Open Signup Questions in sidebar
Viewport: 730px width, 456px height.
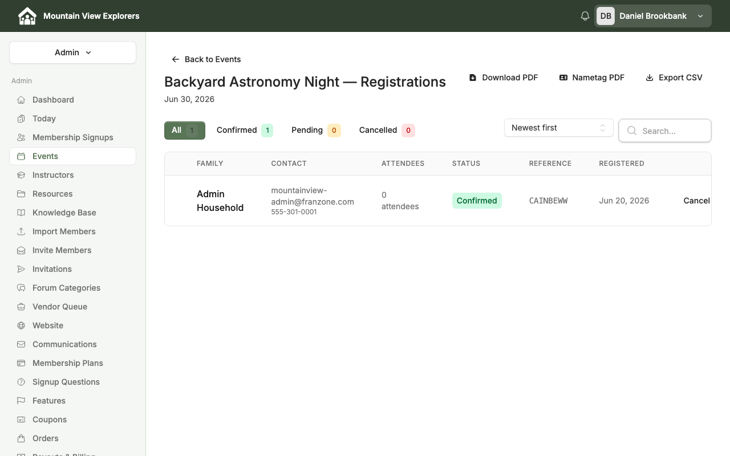72,382
